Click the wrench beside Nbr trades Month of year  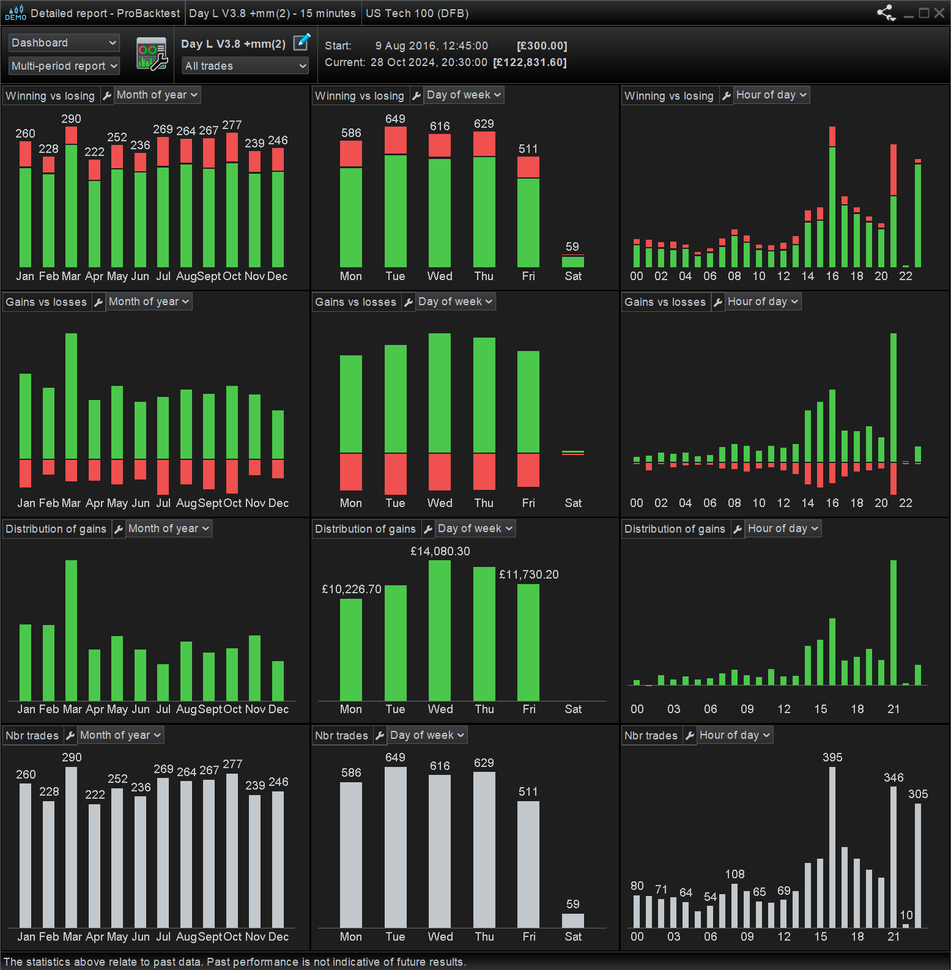pos(70,736)
